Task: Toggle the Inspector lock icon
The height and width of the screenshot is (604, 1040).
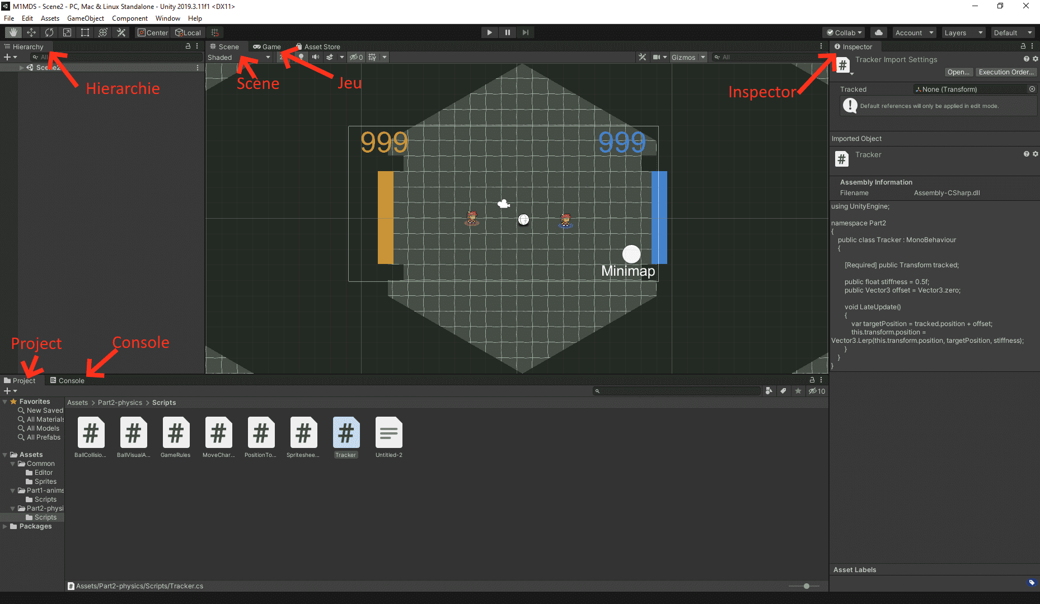Action: (1023, 46)
